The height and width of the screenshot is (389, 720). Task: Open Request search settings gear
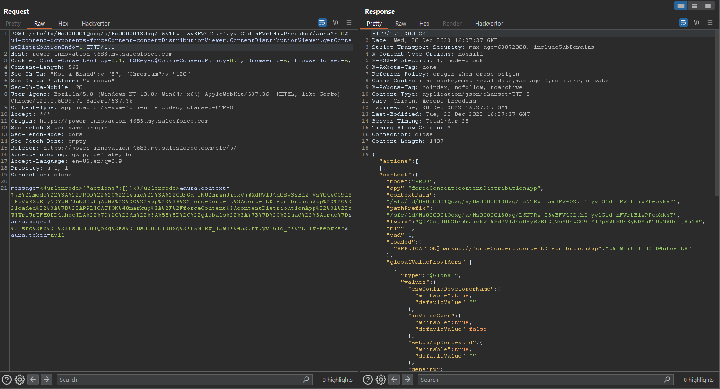[20, 380]
